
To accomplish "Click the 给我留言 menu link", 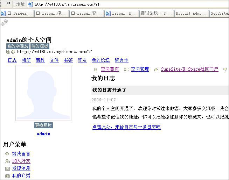I will click(21, 154).
